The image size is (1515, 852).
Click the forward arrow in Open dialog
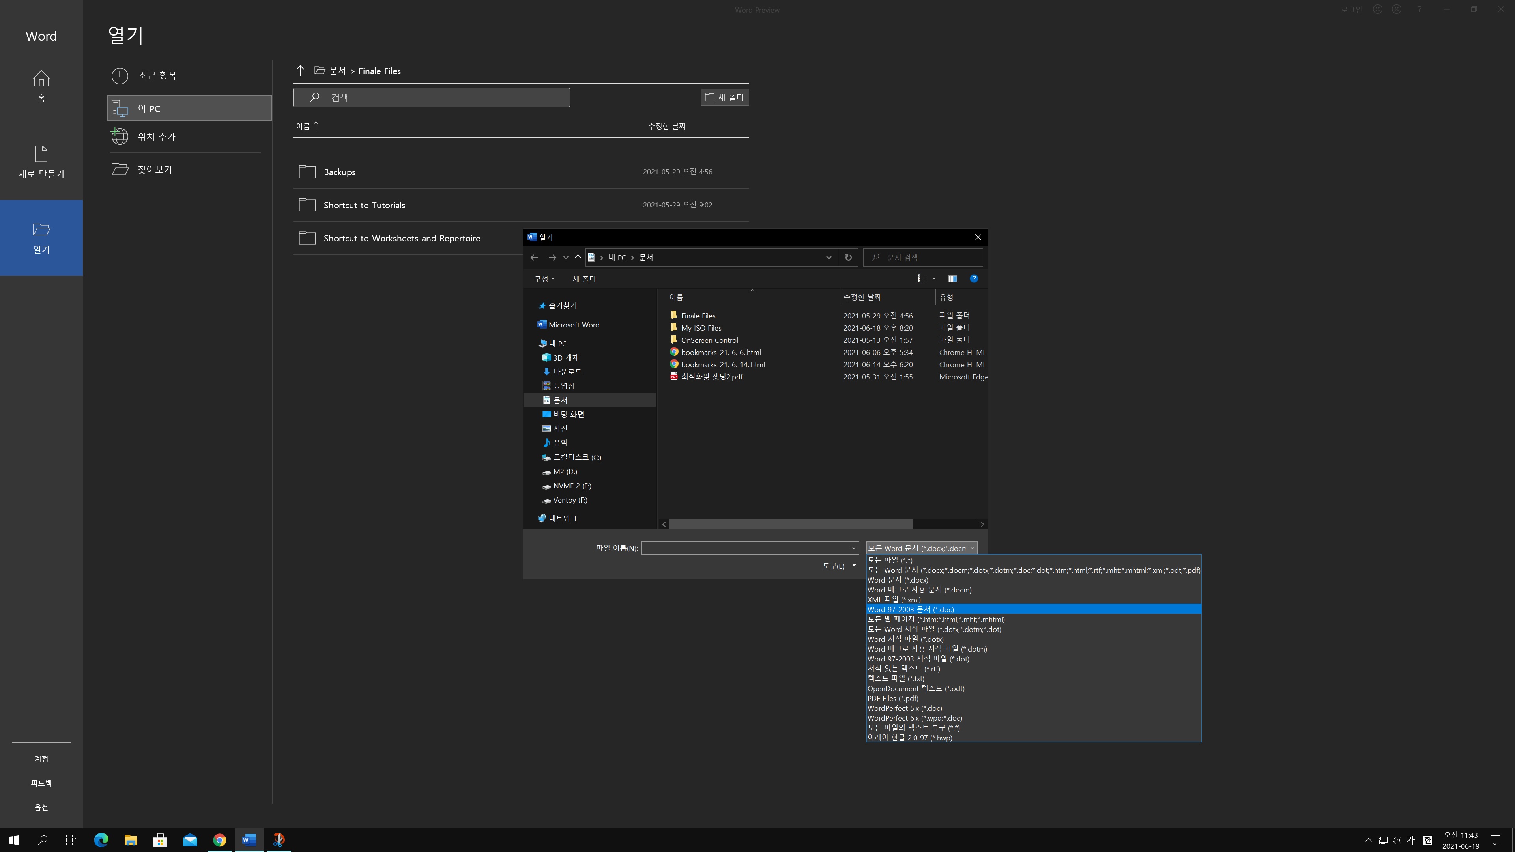(x=552, y=258)
